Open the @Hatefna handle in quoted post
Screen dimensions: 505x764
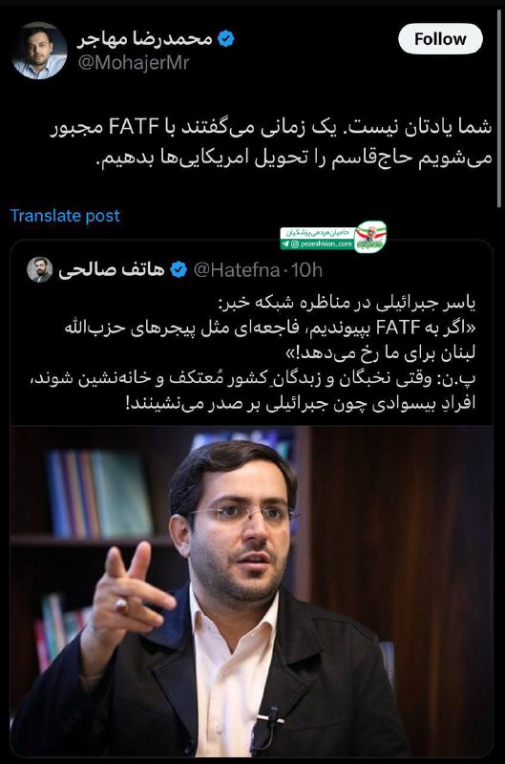point(237,270)
